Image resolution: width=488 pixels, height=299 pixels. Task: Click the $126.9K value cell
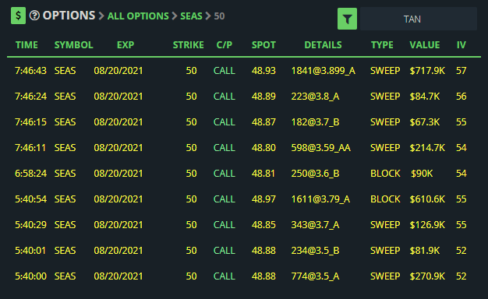427,225
